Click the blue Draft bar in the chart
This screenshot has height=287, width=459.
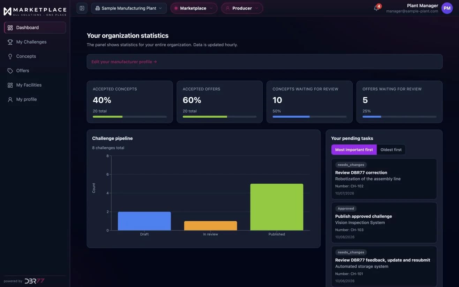click(144, 221)
